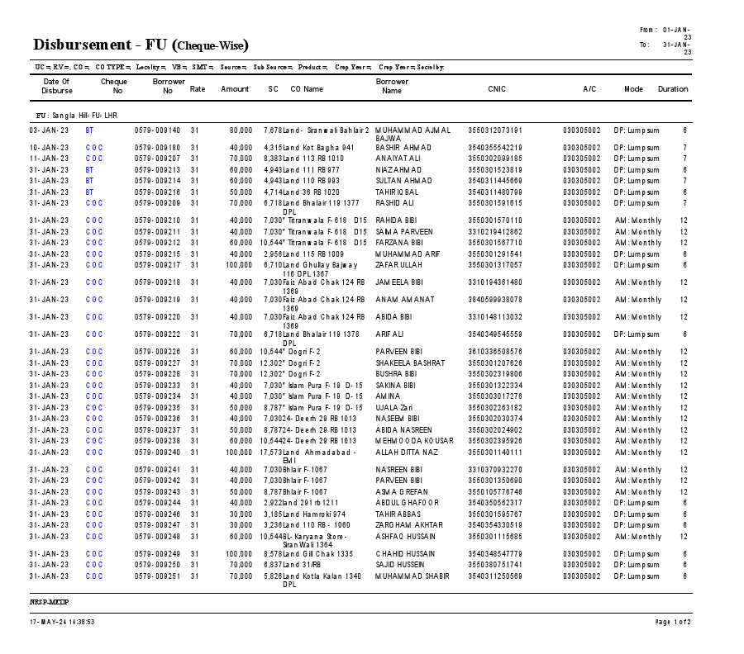The image size is (744, 654).
Task: Sort by the CNIC column header
Action: point(496,88)
